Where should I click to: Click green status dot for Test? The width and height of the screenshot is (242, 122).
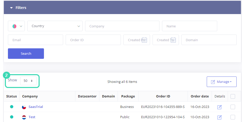click(x=11, y=117)
